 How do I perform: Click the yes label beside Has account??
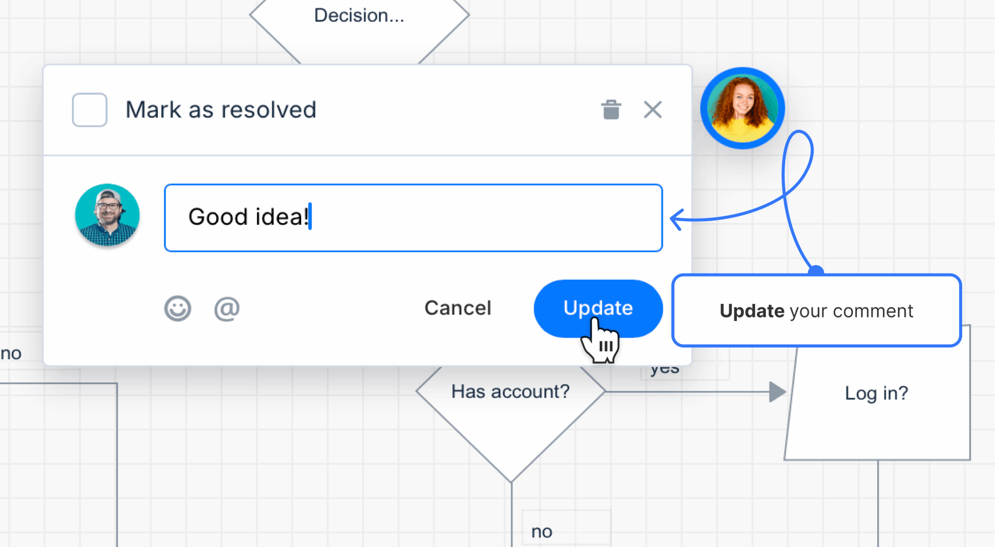coord(665,369)
